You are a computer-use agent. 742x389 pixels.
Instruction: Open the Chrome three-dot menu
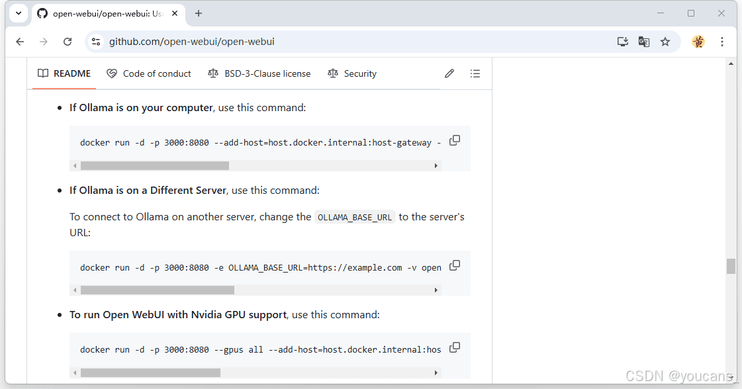click(722, 42)
